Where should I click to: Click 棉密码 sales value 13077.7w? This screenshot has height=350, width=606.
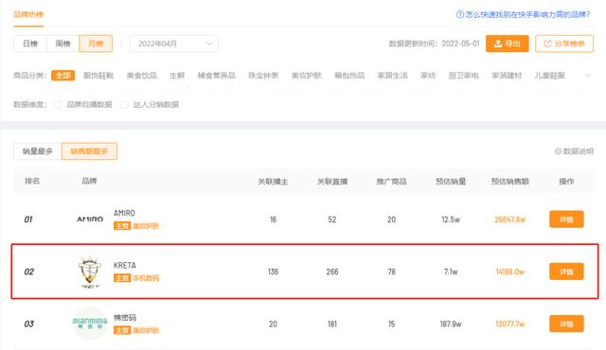click(x=510, y=324)
